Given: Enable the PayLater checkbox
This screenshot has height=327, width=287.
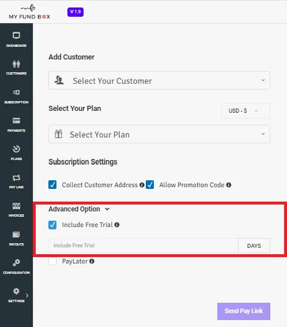Looking at the screenshot, I should click(x=52, y=261).
